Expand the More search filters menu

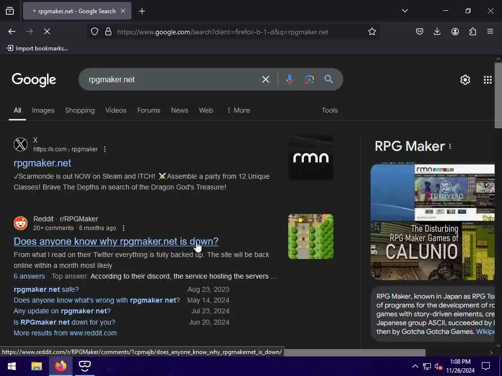click(x=238, y=110)
